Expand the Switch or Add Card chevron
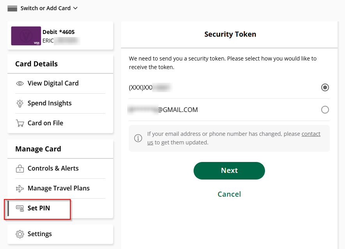 click(x=75, y=8)
